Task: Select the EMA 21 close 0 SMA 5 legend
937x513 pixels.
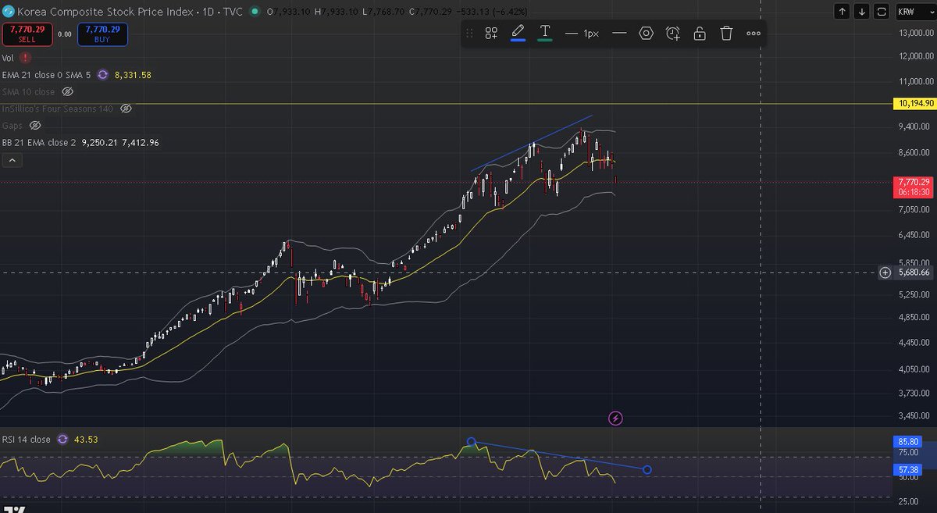Action: coord(47,75)
